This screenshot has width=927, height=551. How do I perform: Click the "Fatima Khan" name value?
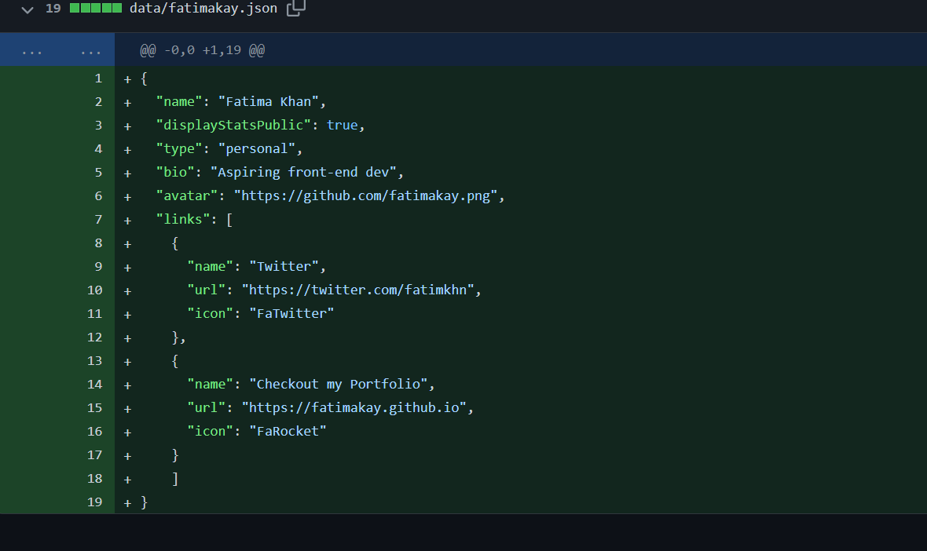point(269,101)
